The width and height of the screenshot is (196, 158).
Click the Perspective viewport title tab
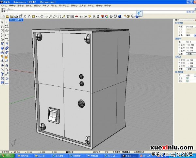[16, 20]
